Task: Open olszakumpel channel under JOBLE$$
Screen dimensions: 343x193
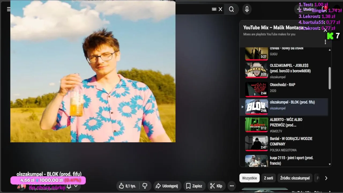Action: point(278,77)
